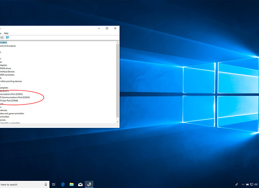Image resolution: width=259 pixels, height=188 pixels.
Task: Select the 'Communications Port (COM1)' entry
Action: point(11,94)
